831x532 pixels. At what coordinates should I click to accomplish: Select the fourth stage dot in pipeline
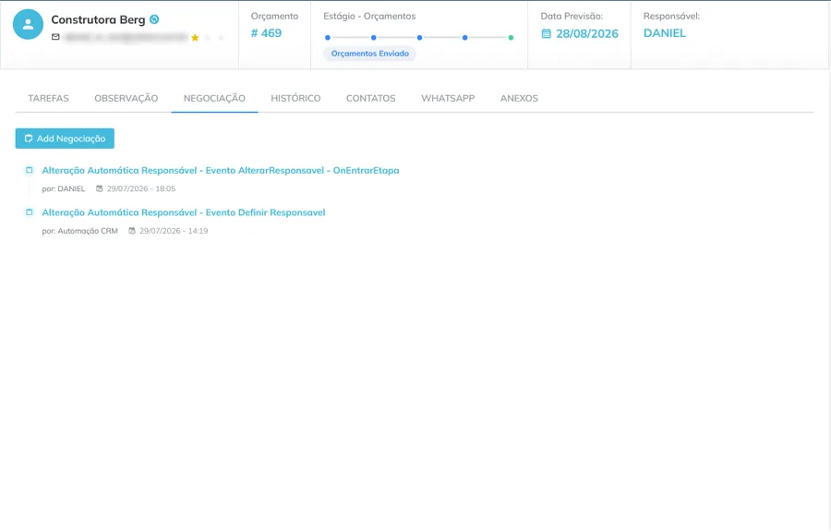point(464,38)
